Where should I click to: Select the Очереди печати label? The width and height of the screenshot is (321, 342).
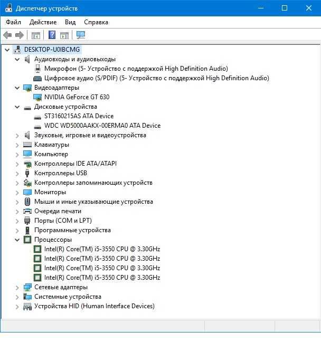click(58, 211)
